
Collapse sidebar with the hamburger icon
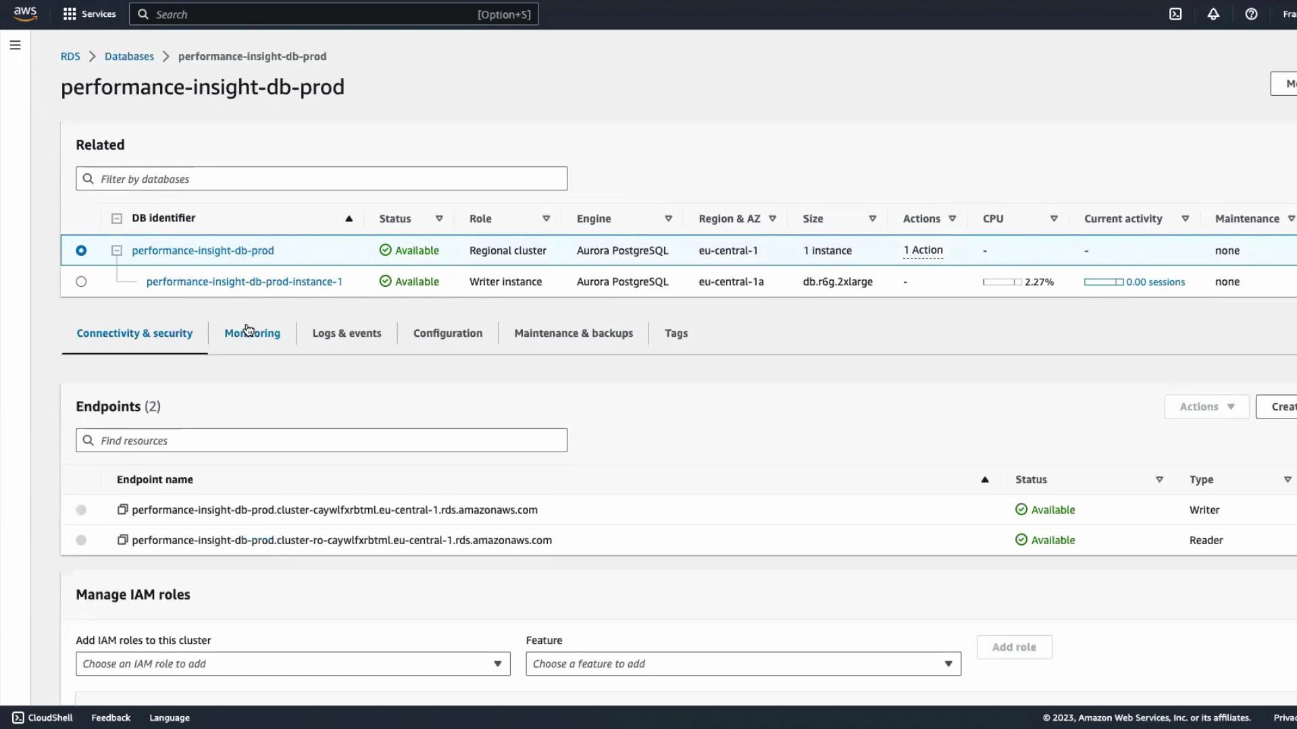tap(15, 45)
